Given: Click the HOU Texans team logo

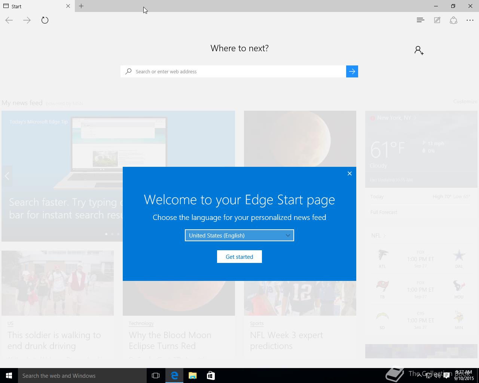Looking at the screenshot, I should (459, 286).
